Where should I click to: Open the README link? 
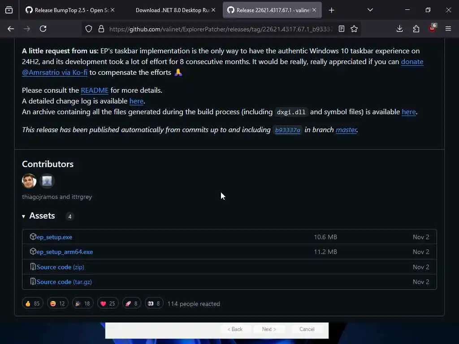click(x=95, y=90)
